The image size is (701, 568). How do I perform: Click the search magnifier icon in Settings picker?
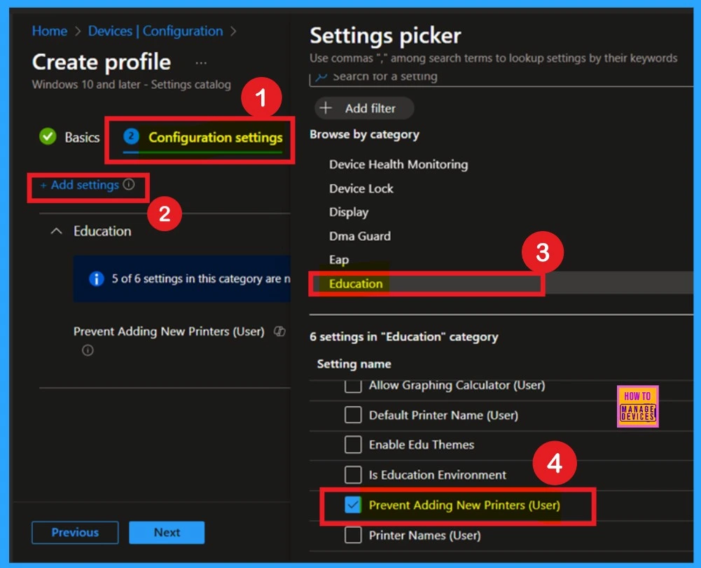[321, 76]
